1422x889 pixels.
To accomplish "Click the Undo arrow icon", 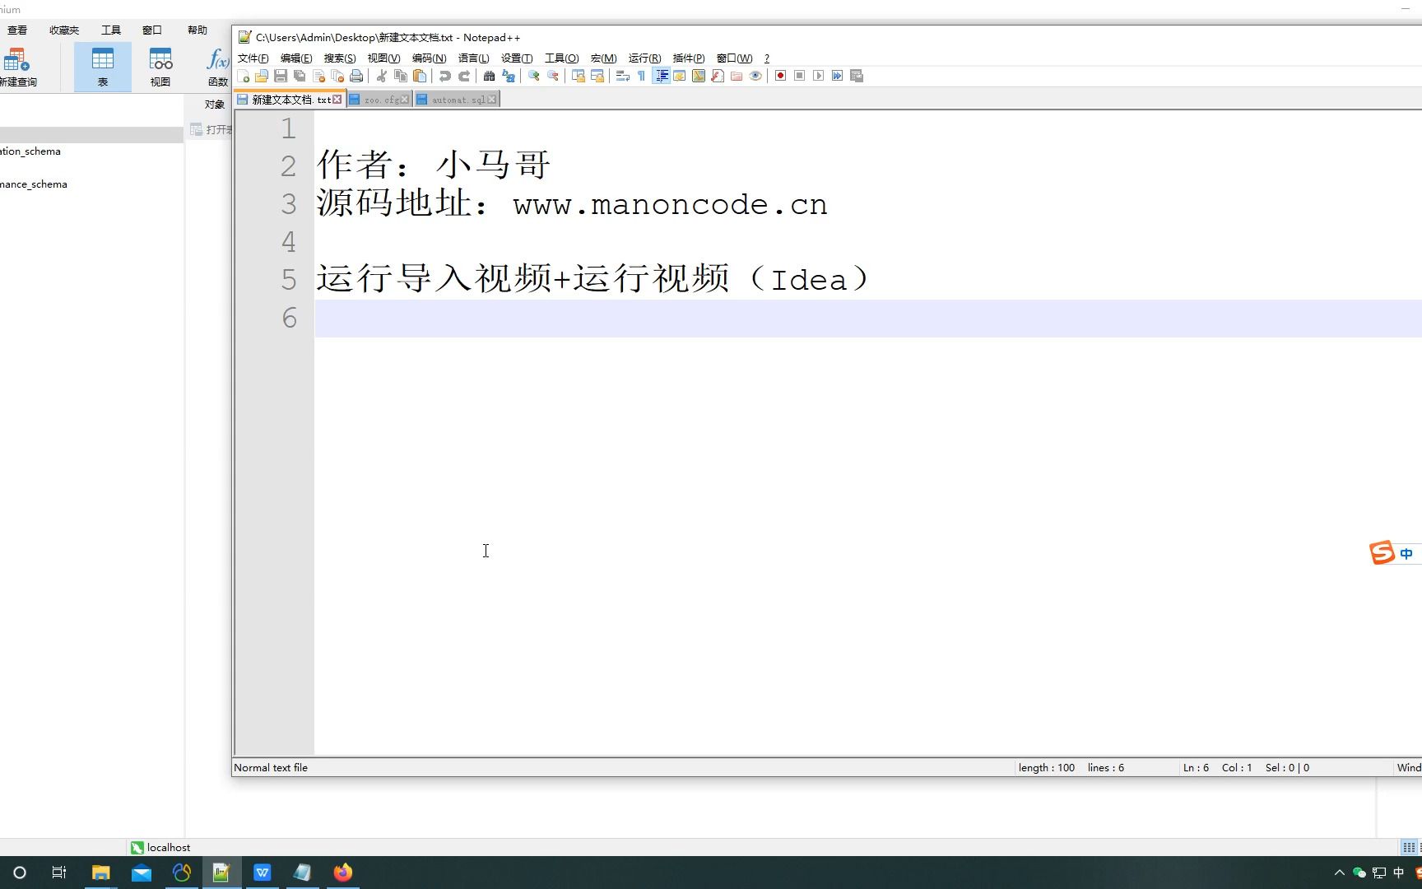I will (x=445, y=76).
